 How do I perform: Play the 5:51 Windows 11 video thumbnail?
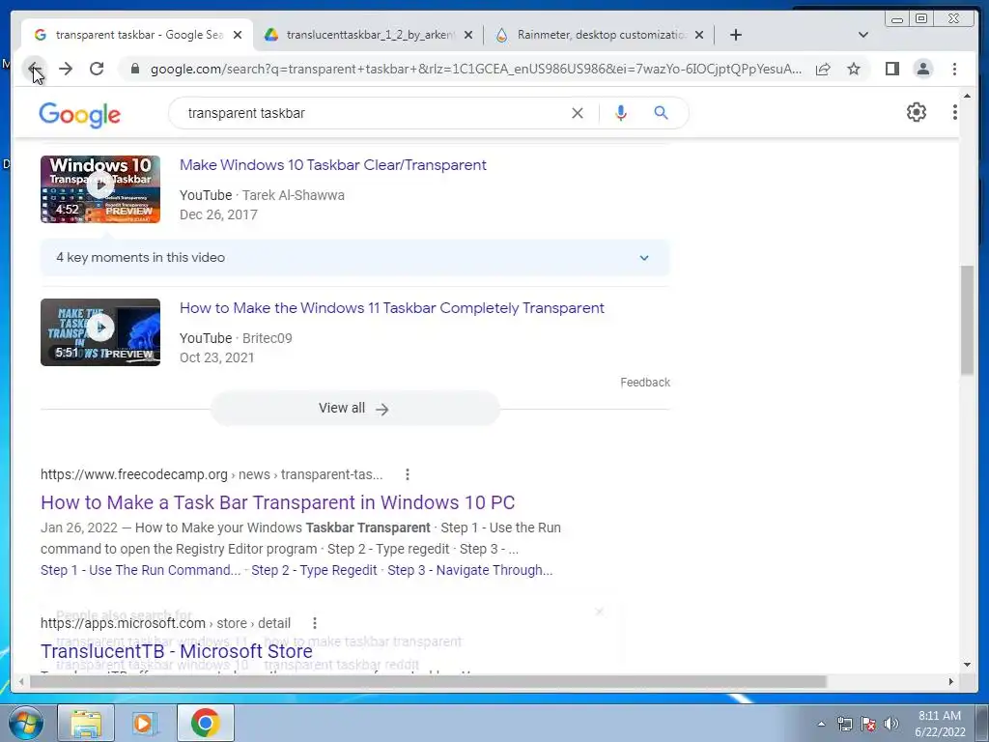click(x=100, y=332)
